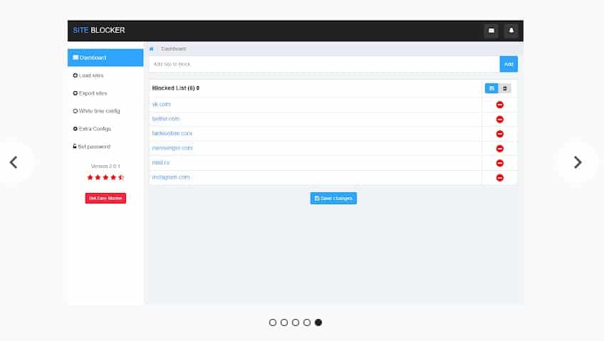Open the instagram.com link
Image resolution: width=604 pixels, height=341 pixels.
[x=171, y=177]
